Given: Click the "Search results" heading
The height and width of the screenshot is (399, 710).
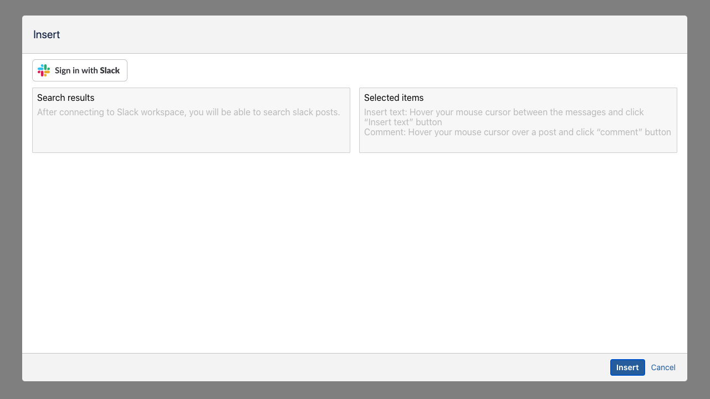Looking at the screenshot, I should pyautogui.click(x=65, y=98).
